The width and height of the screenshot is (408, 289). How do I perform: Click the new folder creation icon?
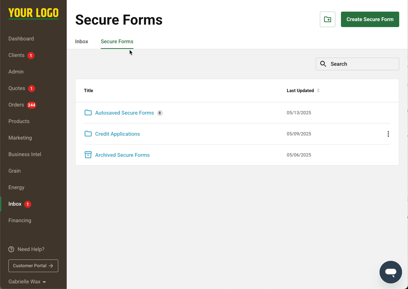point(327,19)
